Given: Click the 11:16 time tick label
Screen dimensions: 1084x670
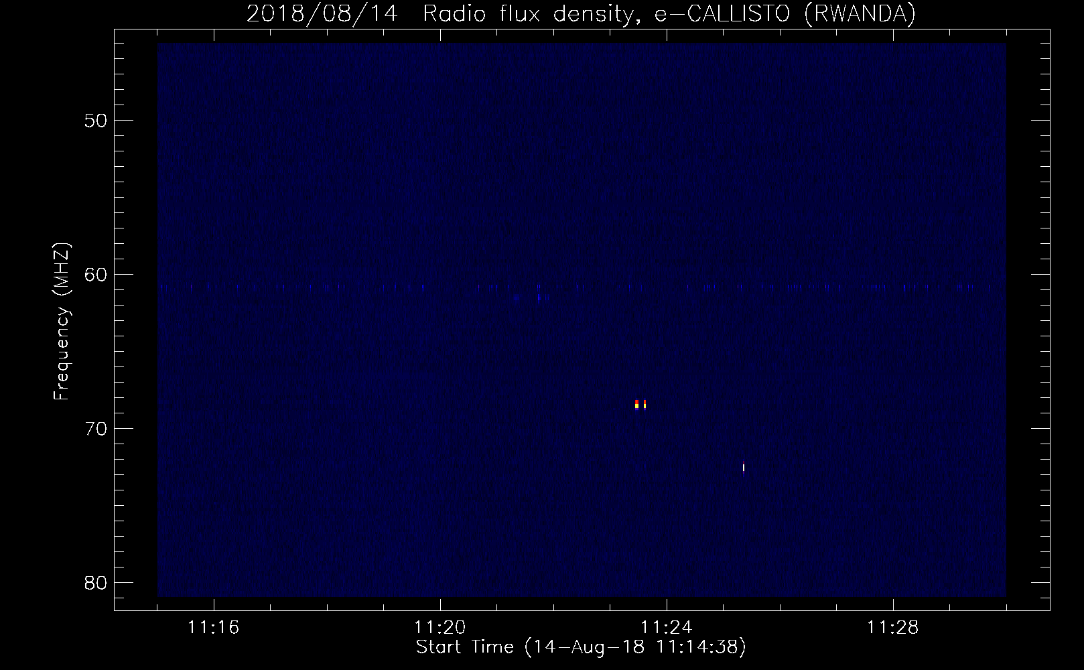Looking at the screenshot, I should click(x=214, y=628).
